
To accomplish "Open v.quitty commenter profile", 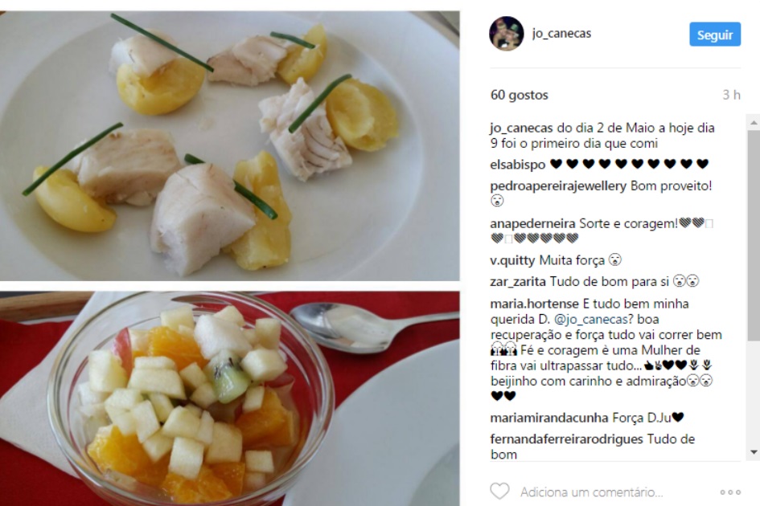I will click(x=511, y=260).
